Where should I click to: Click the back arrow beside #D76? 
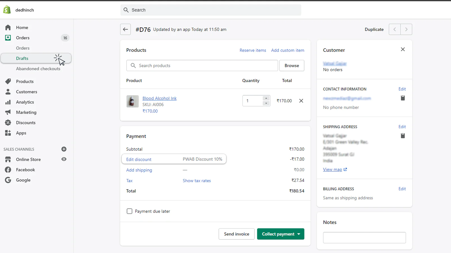point(125,29)
